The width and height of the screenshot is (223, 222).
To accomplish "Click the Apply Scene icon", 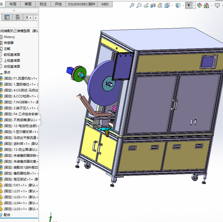I will [x=207, y=5].
